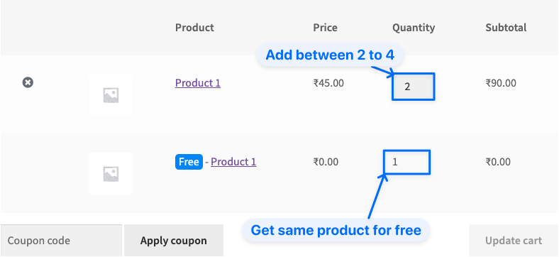Select the ₹90.00 subtotal value
Image resolution: width=559 pixels, height=257 pixels.
501,83
